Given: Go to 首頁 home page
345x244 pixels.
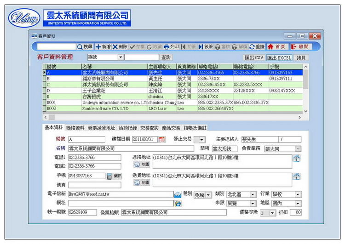Looking at the screenshot, I should click(277, 46).
